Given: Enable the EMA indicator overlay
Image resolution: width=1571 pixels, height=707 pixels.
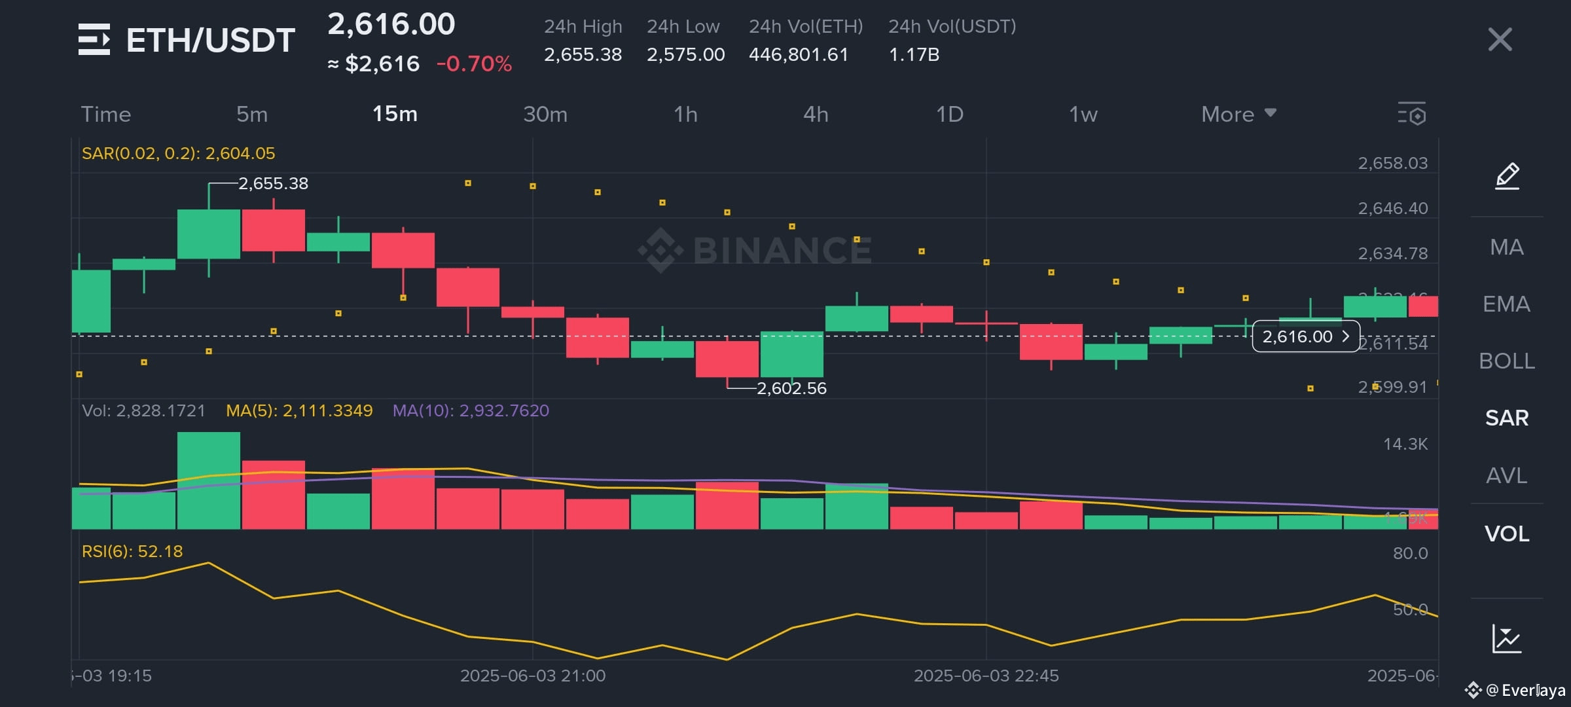Looking at the screenshot, I should click(1506, 304).
